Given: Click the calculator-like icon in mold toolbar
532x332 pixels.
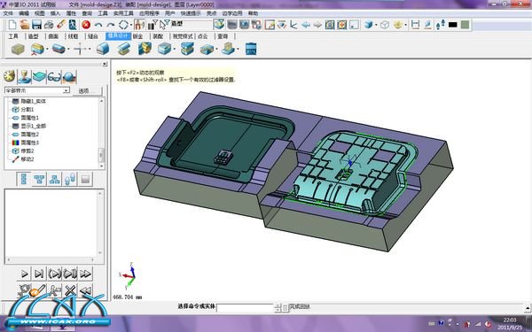Looking at the screenshot, I should tap(251, 49).
